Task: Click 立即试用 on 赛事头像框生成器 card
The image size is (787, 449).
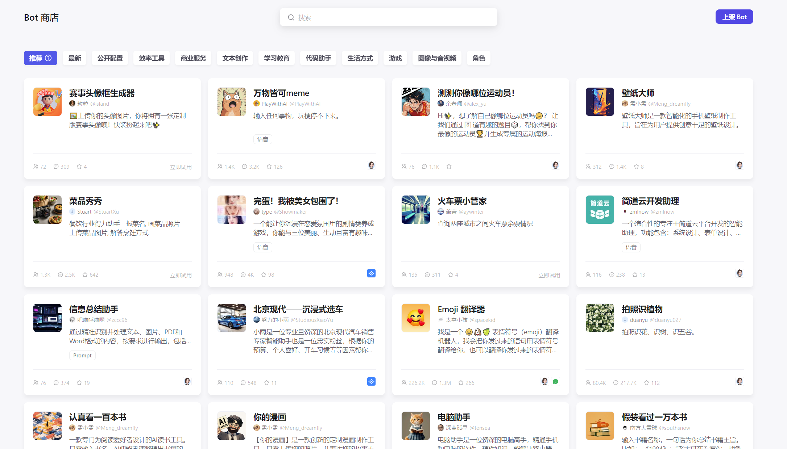Action: point(181,167)
